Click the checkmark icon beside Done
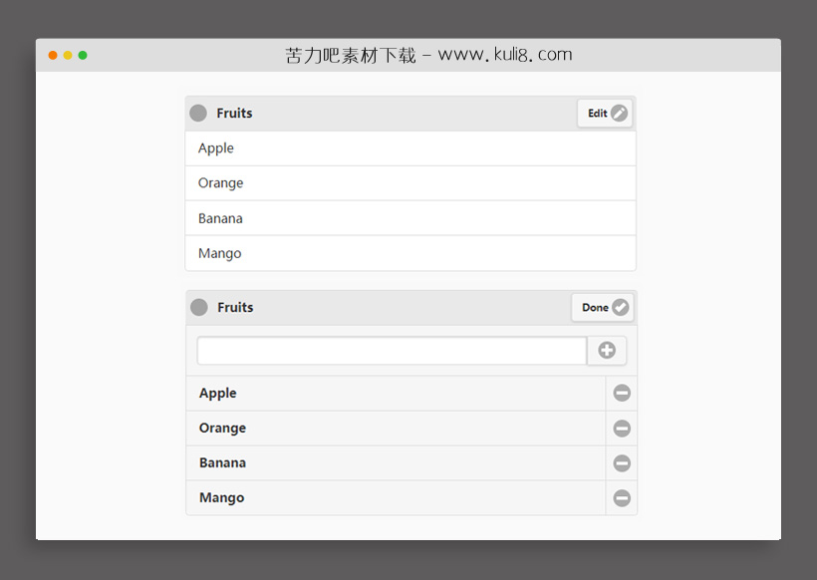Screen dimensions: 817x580 tap(621, 307)
